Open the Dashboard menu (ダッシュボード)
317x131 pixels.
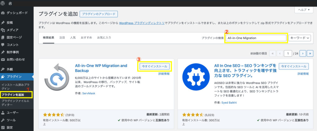(x=17, y=13)
